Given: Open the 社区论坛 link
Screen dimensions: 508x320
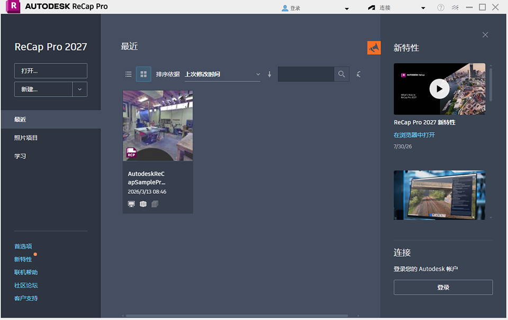Looking at the screenshot, I should 26,285.
